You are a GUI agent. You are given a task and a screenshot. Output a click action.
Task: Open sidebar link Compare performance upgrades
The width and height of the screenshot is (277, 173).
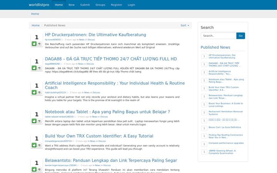pyautogui.click(x=226, y=143)
